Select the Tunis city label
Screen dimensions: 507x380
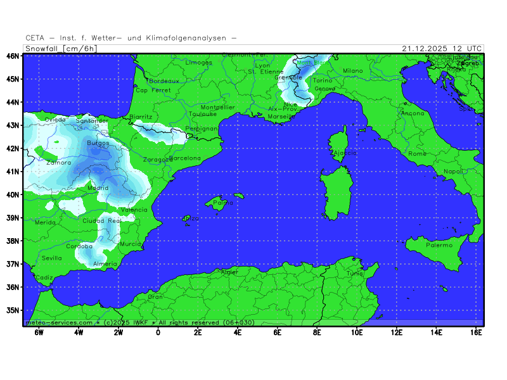pos(355,273)
